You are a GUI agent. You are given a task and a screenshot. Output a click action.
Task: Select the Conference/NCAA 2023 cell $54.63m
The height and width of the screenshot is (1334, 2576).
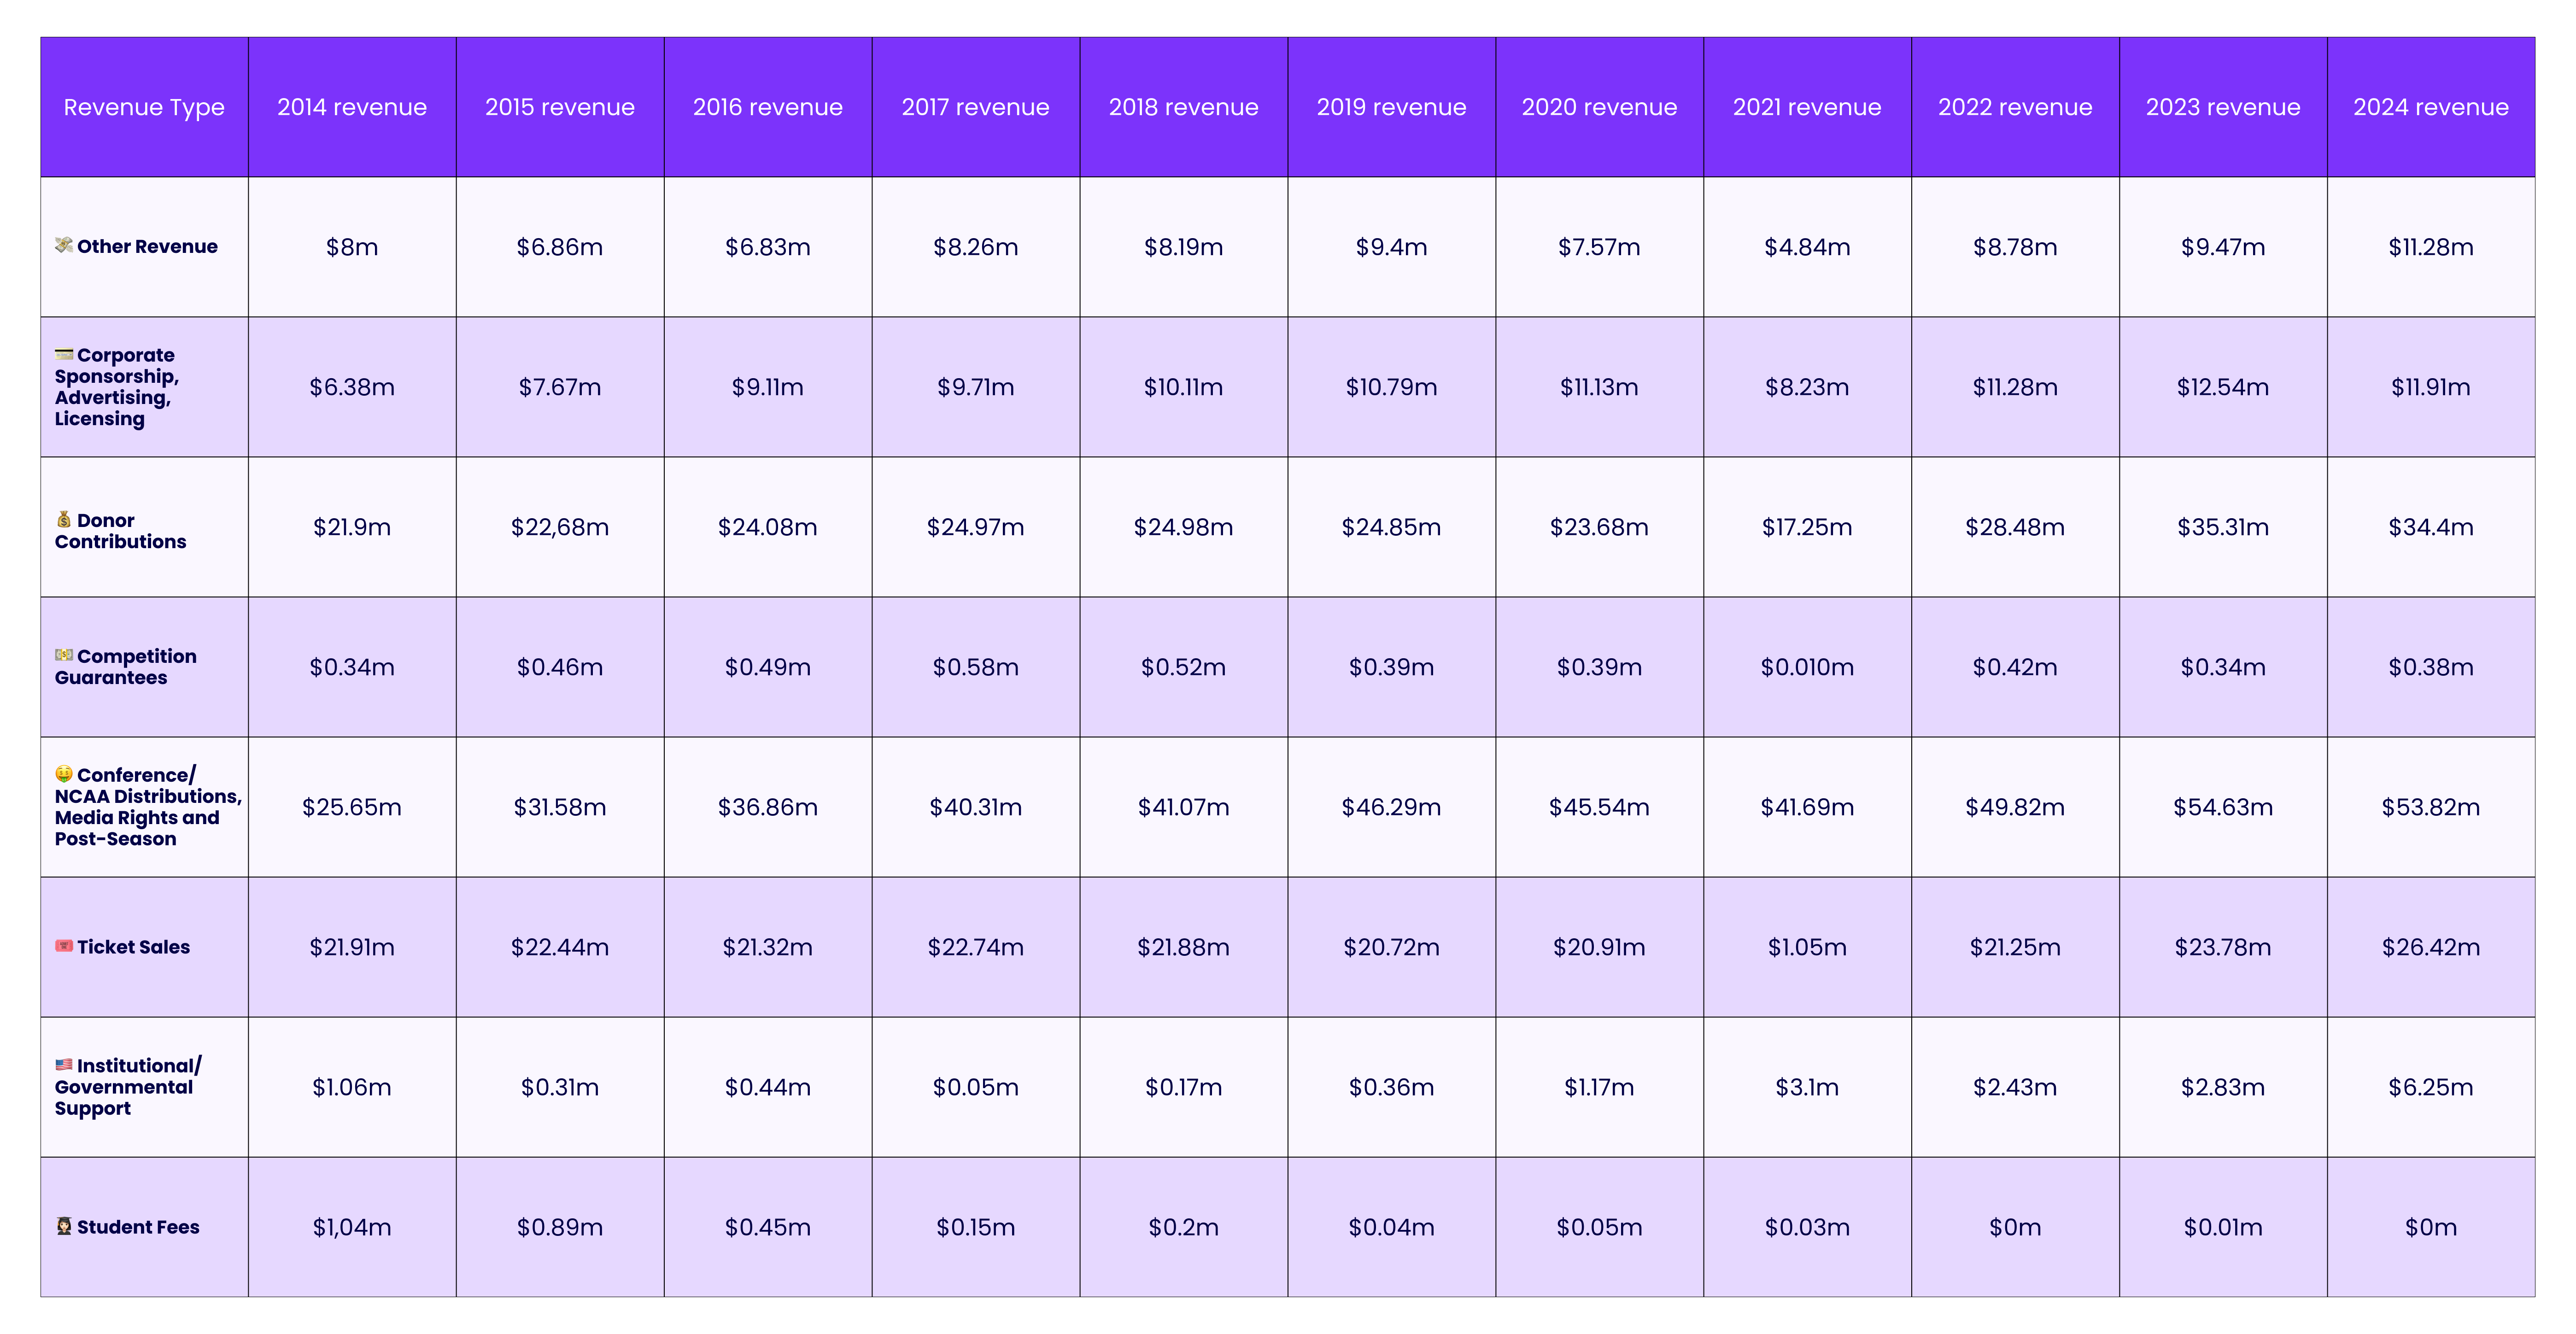[x=2222, y=807]
